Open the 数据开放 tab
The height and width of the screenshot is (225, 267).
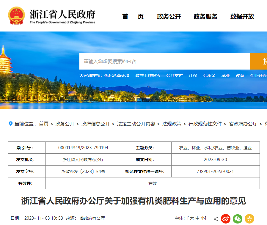click(x=242, y=17)
